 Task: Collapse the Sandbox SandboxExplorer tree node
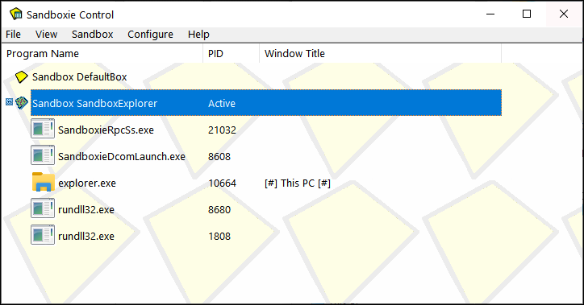tap(10, 101)
